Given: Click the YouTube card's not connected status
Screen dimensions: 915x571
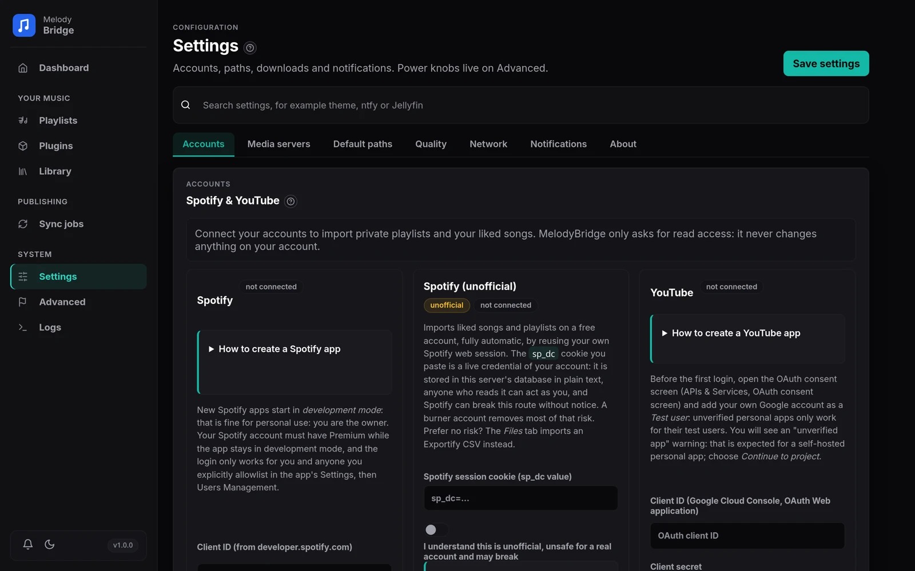Looking at the screenshot, I should coord(731,287).
